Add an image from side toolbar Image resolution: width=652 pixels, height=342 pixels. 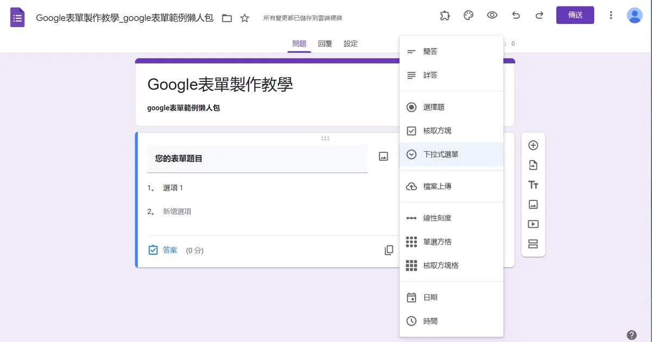pyautogui.click(x=533, y=205)
